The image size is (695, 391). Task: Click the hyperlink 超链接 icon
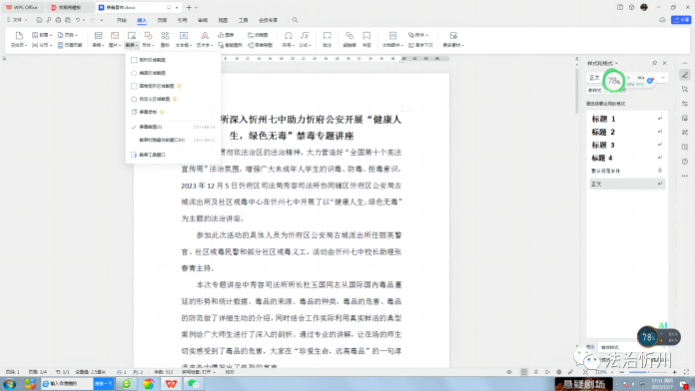click(x=349, y=36)
